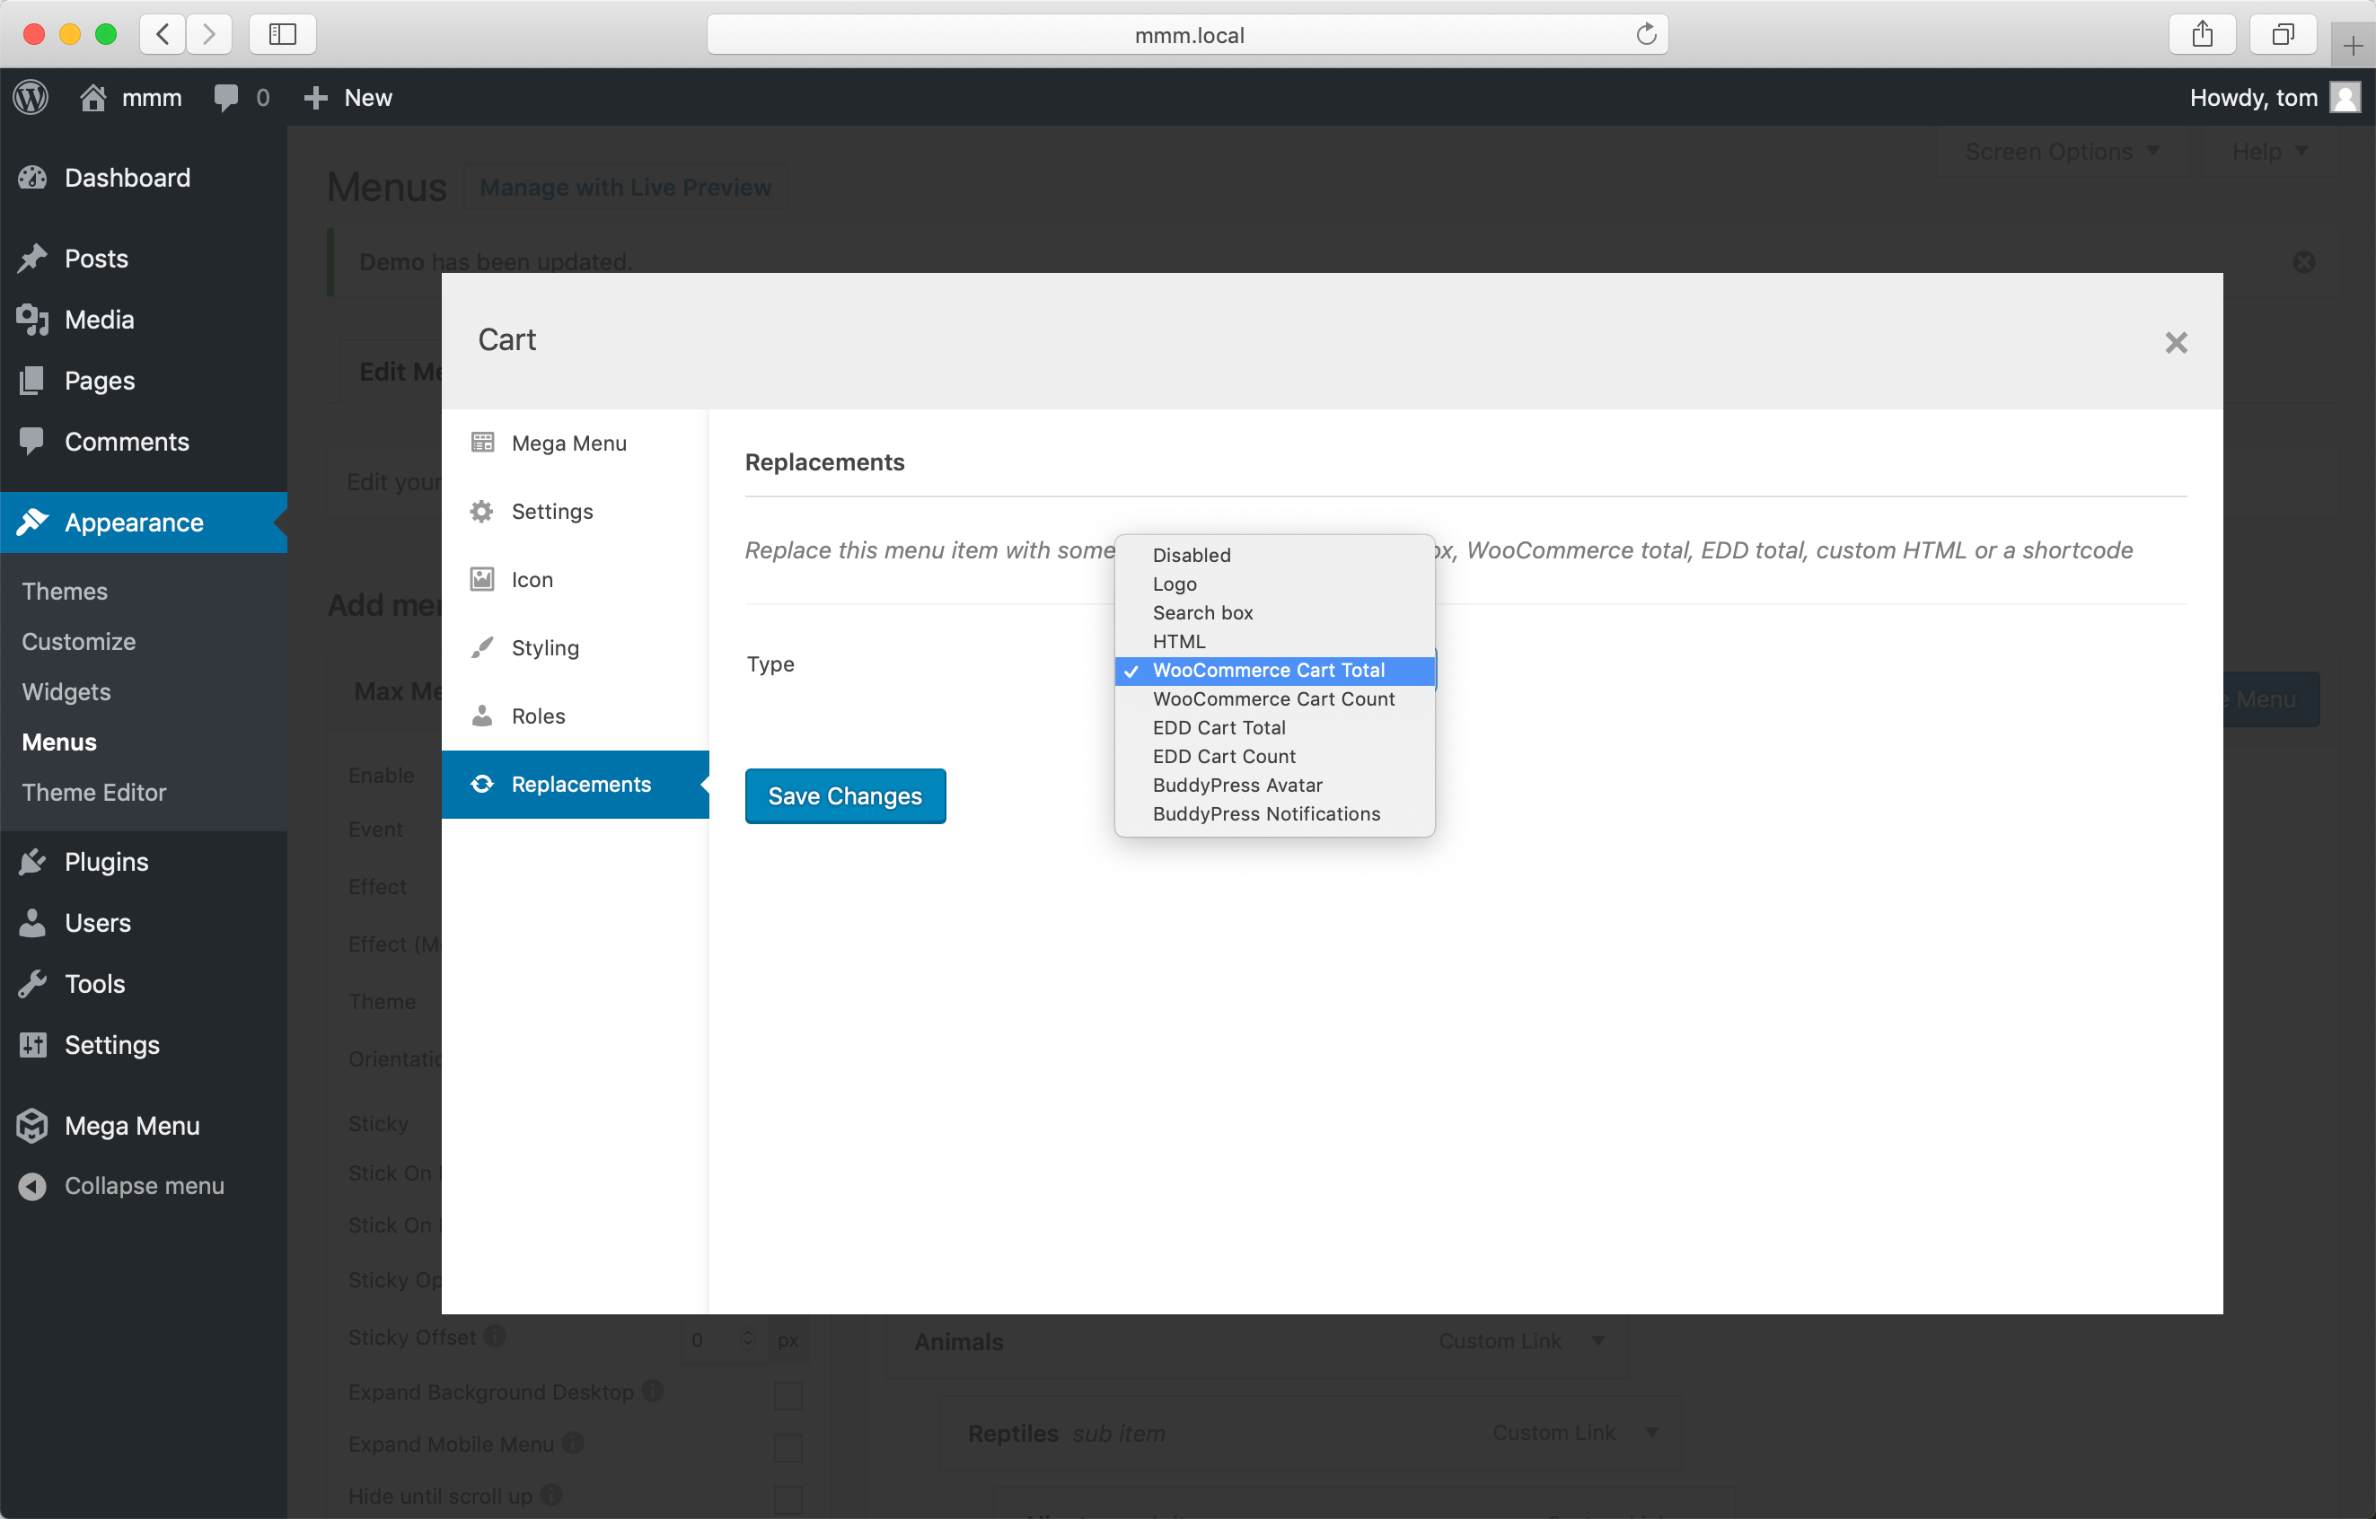Click the Mega Menu cube icon in sidebar

point(32,1126)
